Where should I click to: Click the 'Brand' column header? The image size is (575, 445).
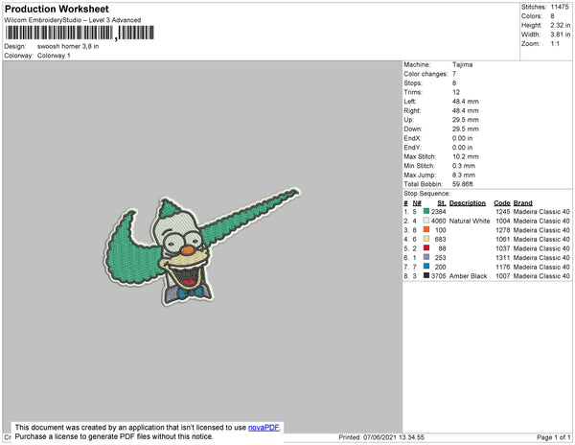[523, 203]
